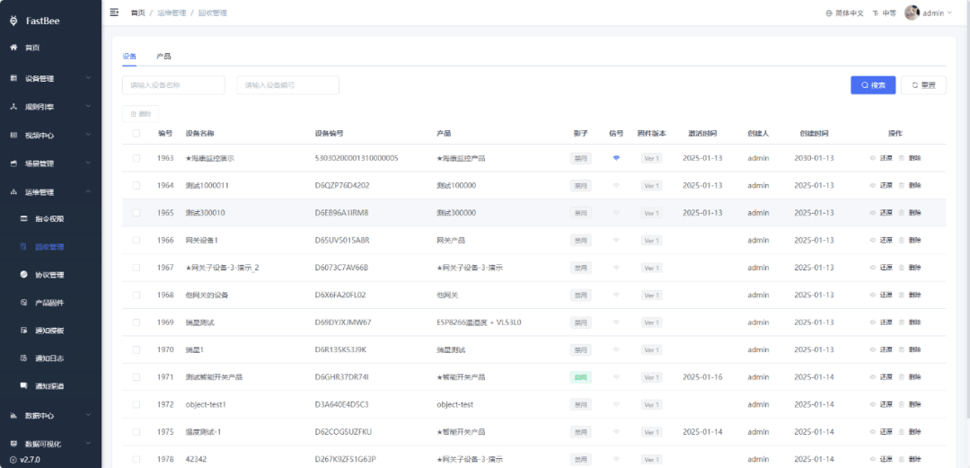Collapse sidebar with the hamburger icon

(114, 13)
